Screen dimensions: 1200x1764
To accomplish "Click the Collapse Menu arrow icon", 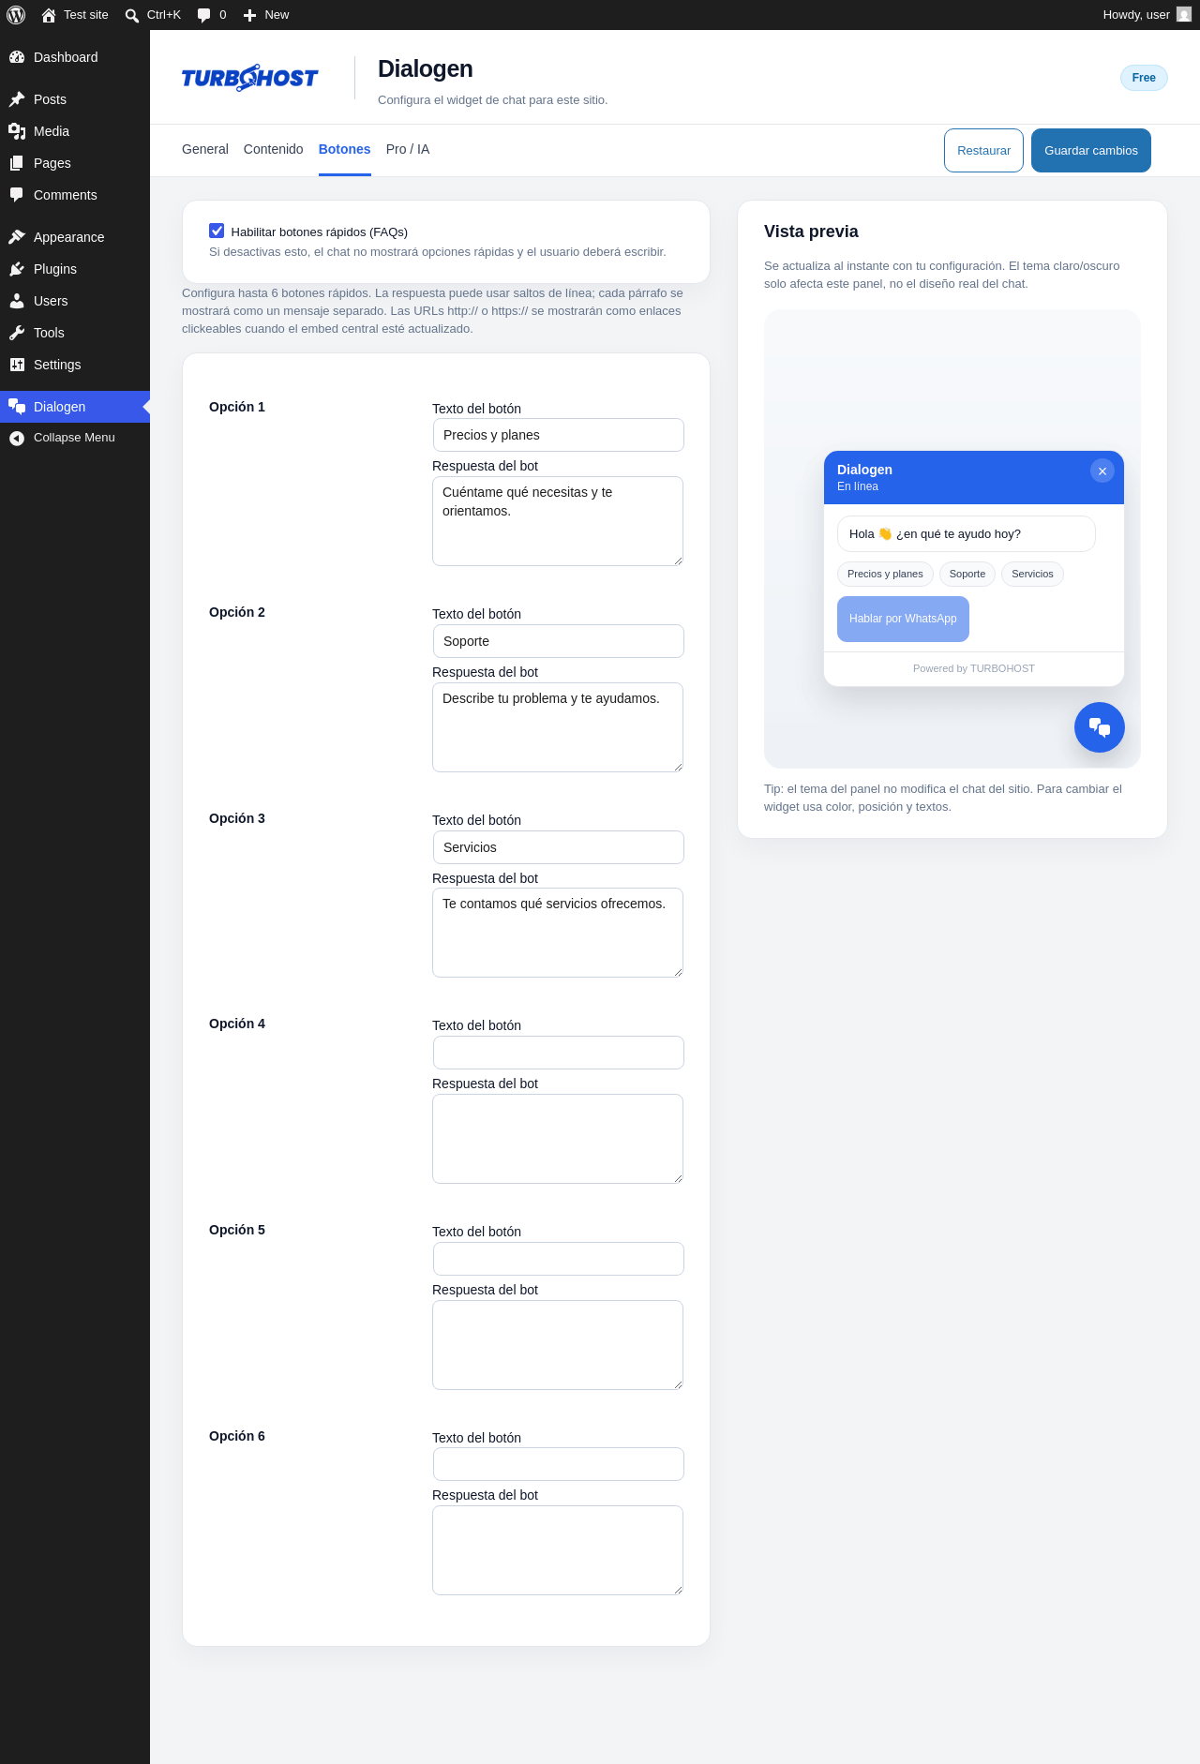I will 17,438.
